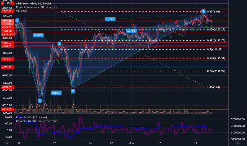
Task: Click the 0.618(4145.99) Fibonacci level label
Action: pos(216,58)
